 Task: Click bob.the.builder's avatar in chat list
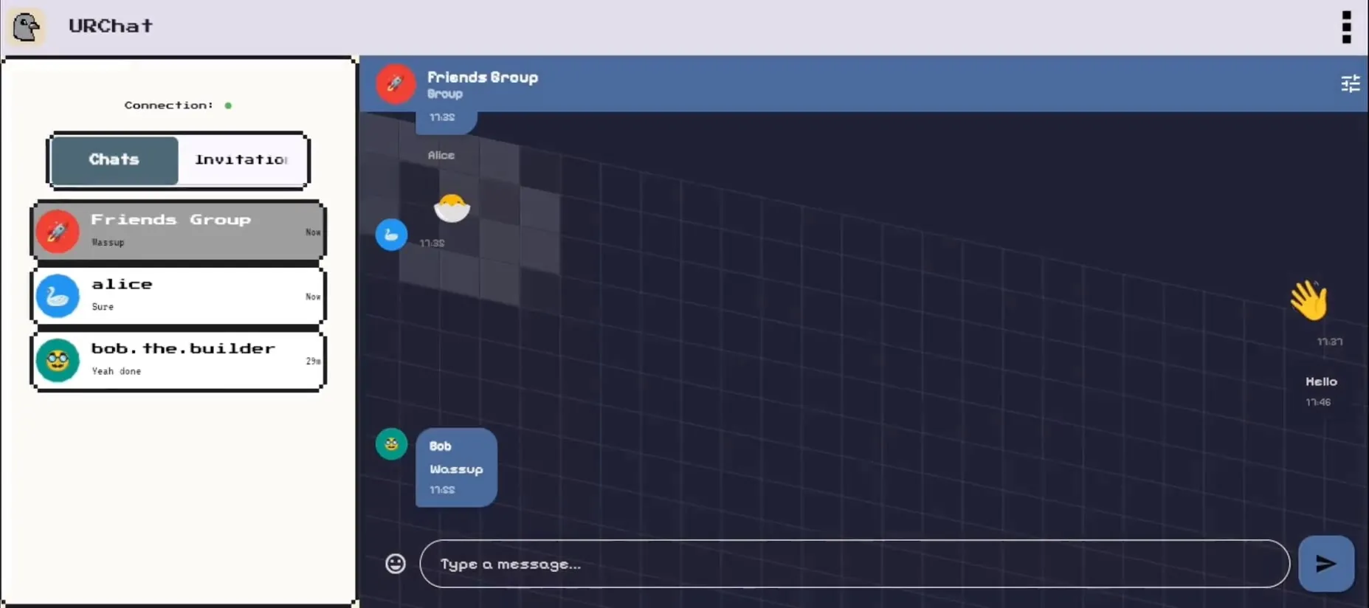coord(58,361)
